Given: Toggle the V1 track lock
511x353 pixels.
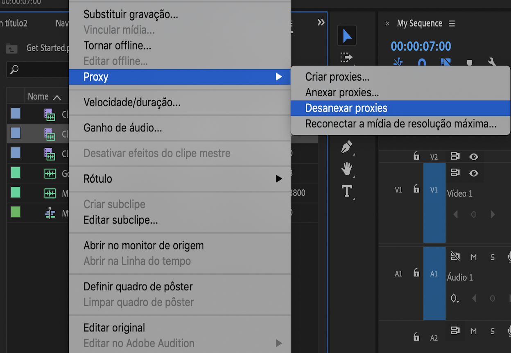Looking at the screenshot, I should (x=416, y=189).
